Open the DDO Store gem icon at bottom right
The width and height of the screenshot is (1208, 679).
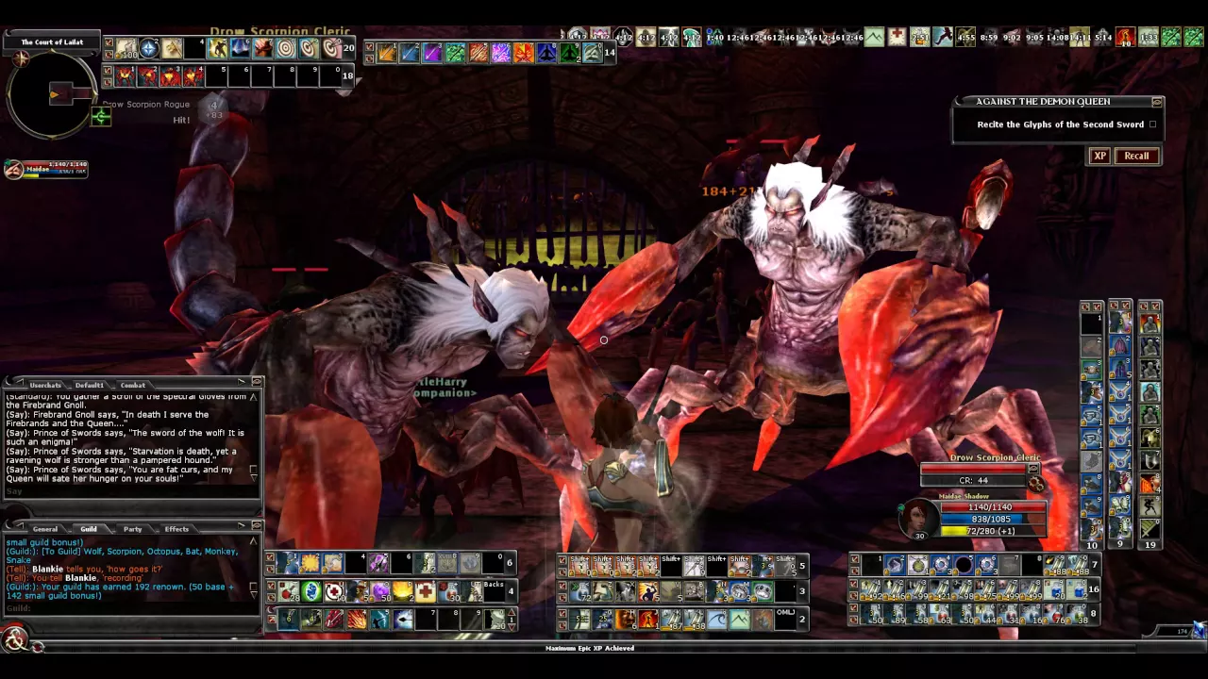point(1200,629)
